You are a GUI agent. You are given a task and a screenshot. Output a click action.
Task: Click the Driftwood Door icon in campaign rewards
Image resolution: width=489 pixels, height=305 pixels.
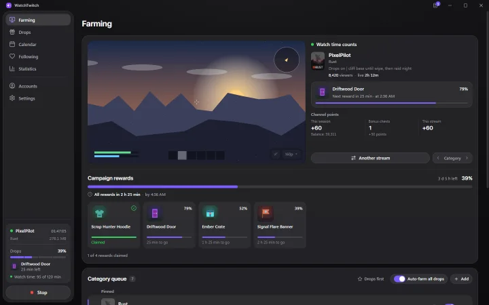coord(155,213)
